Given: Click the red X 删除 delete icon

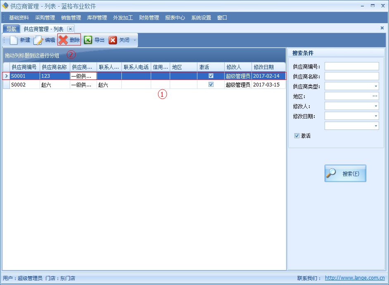Looking at the screenshot, I should (x=63, y=40).
